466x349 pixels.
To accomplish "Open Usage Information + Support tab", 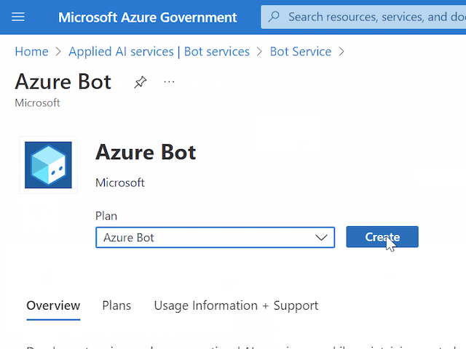I will tap(236, 305).
